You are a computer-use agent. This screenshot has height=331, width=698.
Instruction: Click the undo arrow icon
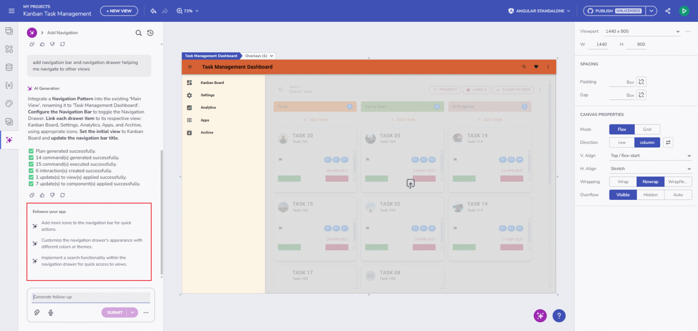pos(153,11)
